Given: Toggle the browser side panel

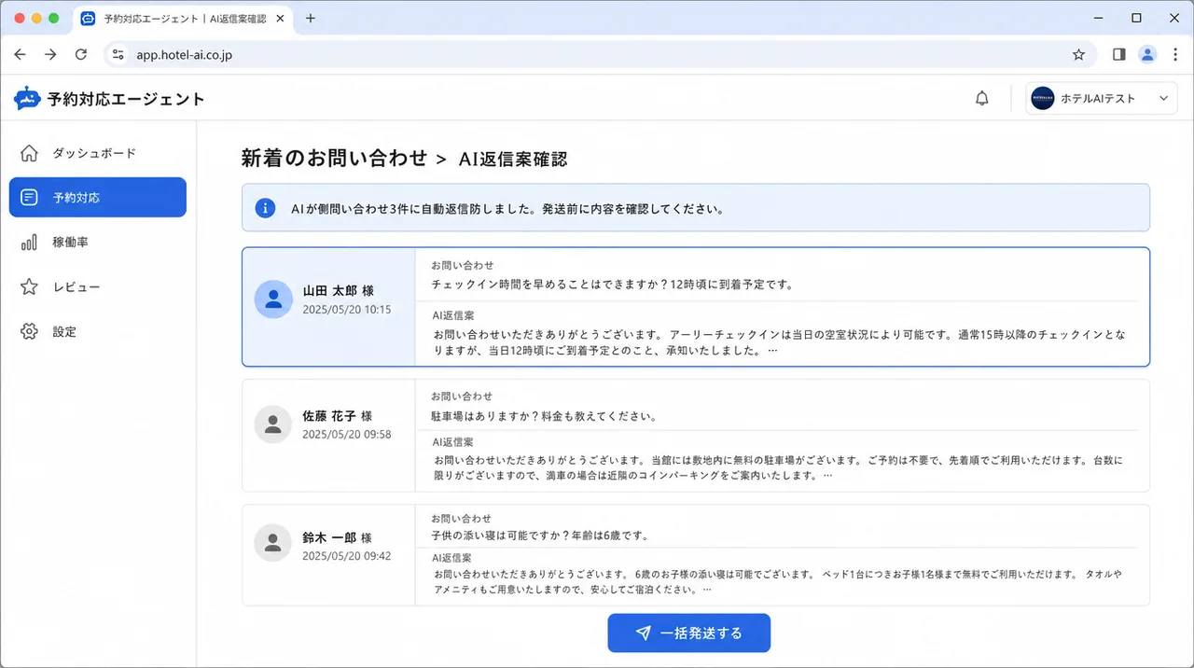Looking at the screenshot, I should click(1118, 55).
